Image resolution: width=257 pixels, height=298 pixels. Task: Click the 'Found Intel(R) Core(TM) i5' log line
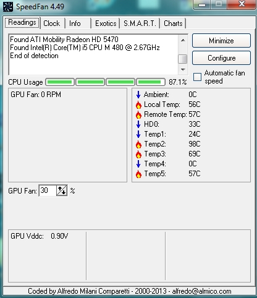click(85, 48)
